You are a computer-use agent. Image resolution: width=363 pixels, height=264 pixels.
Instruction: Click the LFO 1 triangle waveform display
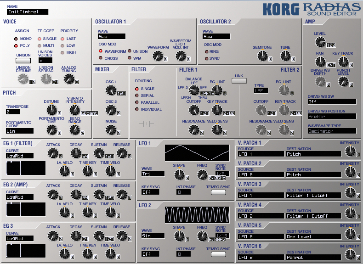(x=197, y=153)
